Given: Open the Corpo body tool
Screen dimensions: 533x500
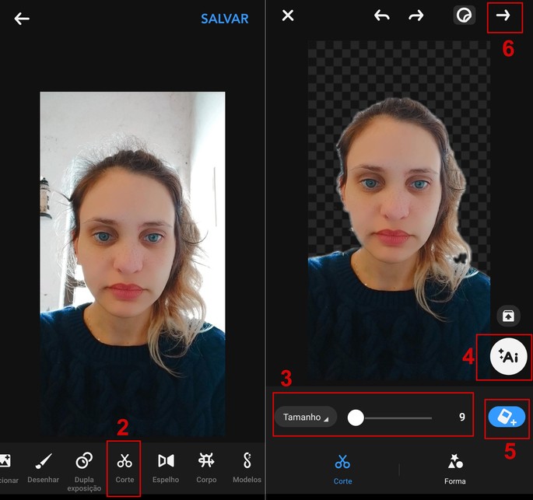Looking at the screenshot, I should (x=206, y=466).
